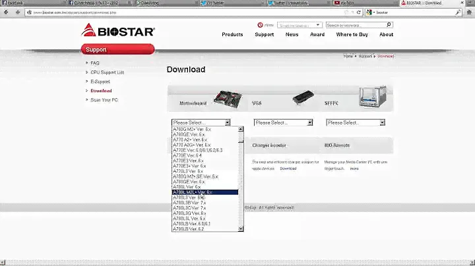
Task: Click Scan Your PC in sidebar
Action: point(104,100)
